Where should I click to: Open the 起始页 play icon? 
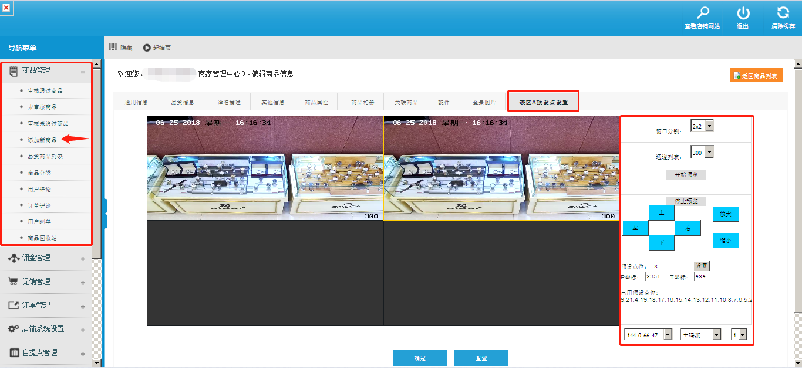[x=147, y=48]
